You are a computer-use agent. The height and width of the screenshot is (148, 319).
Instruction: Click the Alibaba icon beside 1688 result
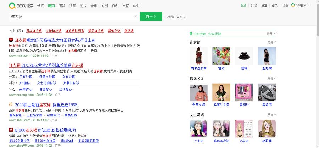click(x=11, y=105)
